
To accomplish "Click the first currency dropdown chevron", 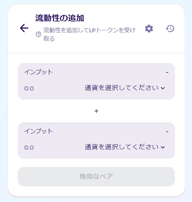I will pyautogui.click(x=163, y=88).
